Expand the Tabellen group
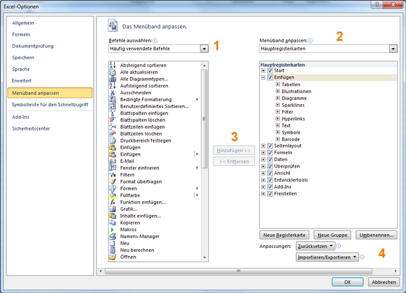406x293 pixels. point(277,84)
